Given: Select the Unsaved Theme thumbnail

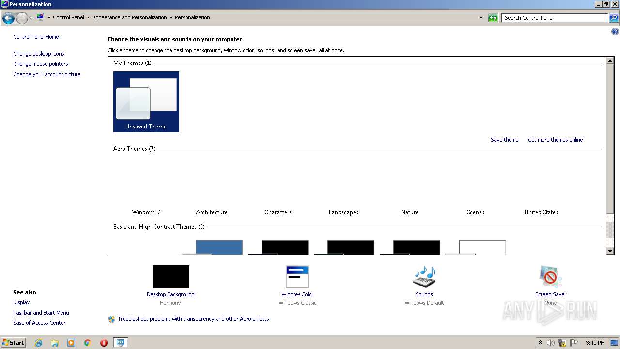Looking at the screenshot, I should point(146,102).
